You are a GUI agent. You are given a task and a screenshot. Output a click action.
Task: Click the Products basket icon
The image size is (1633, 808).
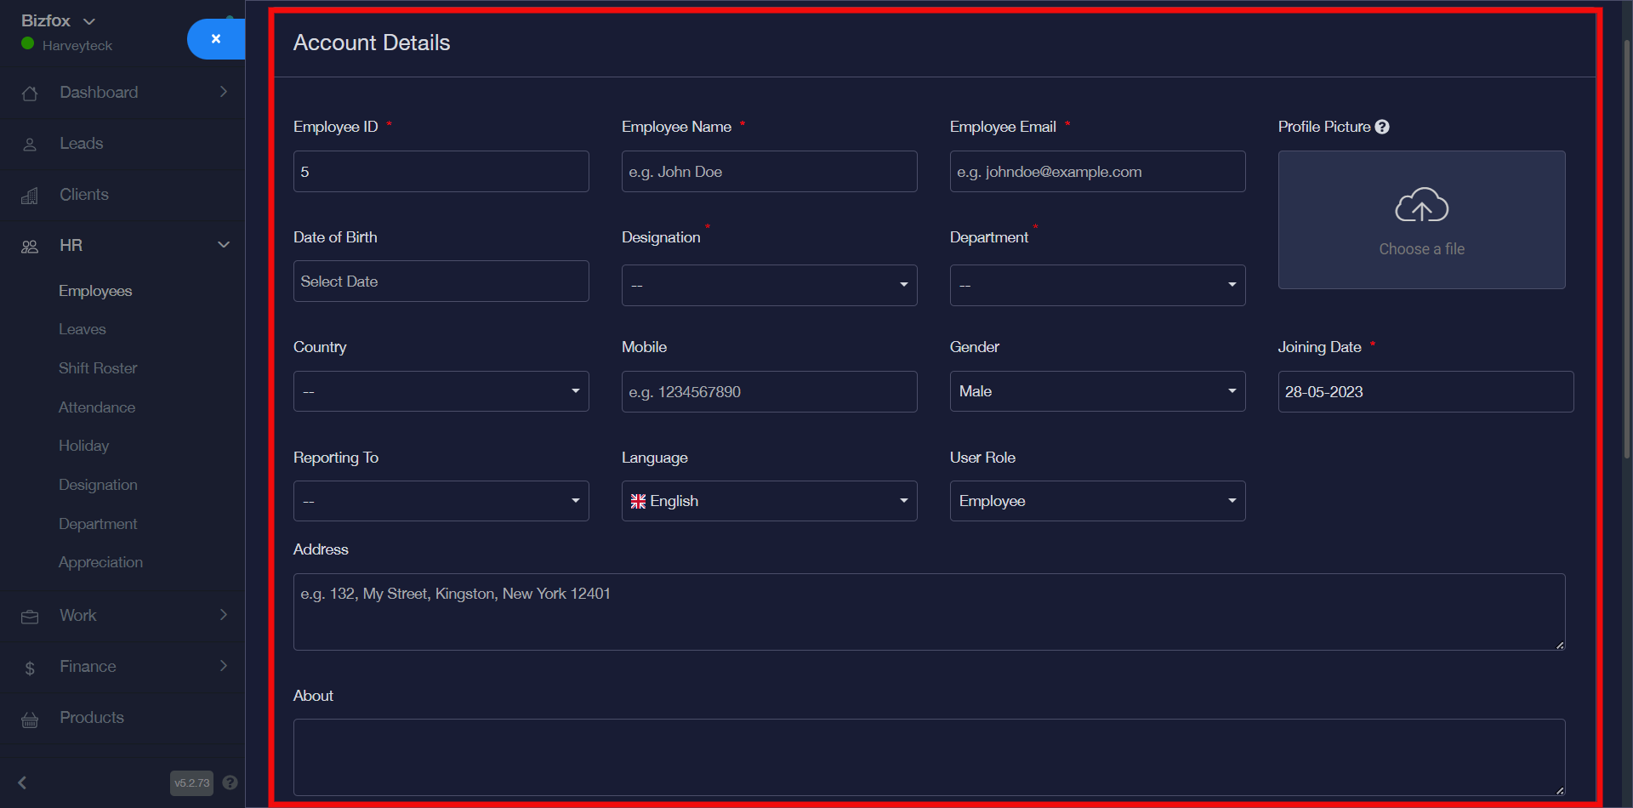pyautogui.click(x=30, y=720)
